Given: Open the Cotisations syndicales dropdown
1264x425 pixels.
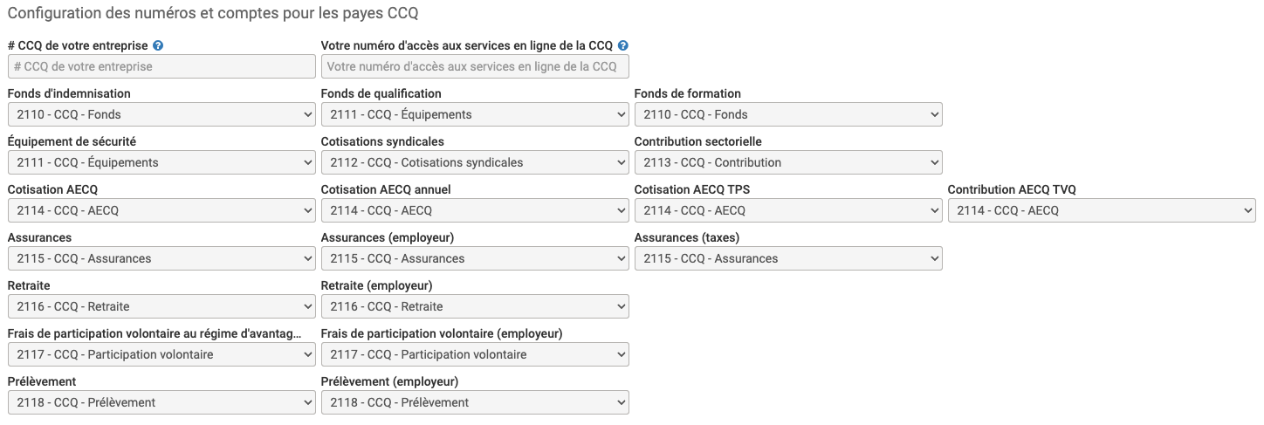Looking at the screenshot, I should click(x=475, y=162).
